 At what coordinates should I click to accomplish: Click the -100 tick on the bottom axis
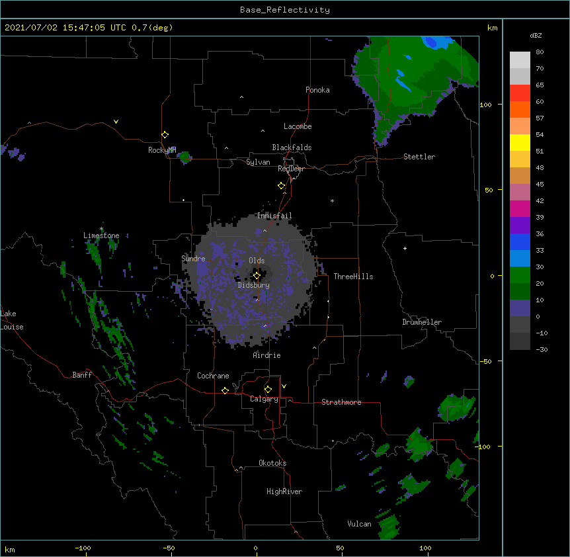click(x=83, y=548)
